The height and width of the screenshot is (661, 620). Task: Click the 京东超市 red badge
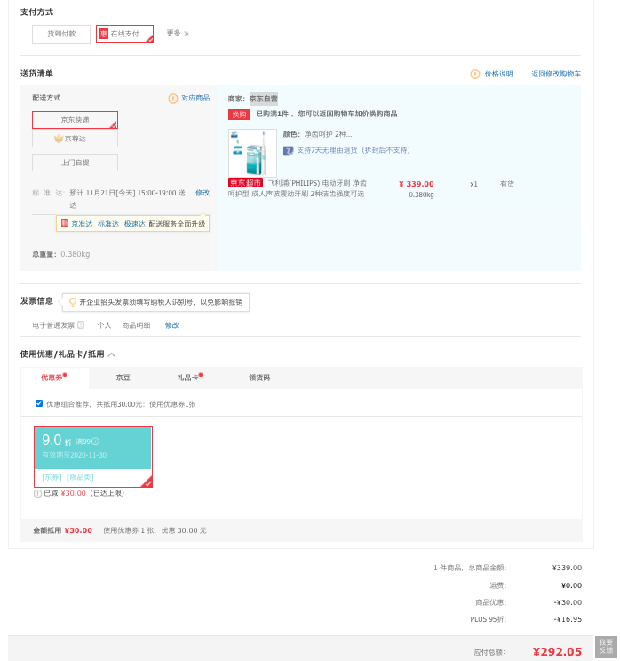click(x=245, y=183)
